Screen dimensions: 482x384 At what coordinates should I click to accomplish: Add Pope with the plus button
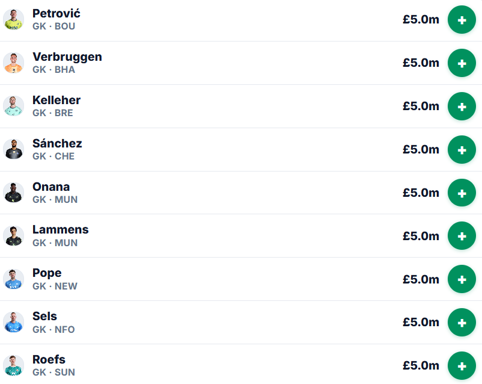pos(462,279)
